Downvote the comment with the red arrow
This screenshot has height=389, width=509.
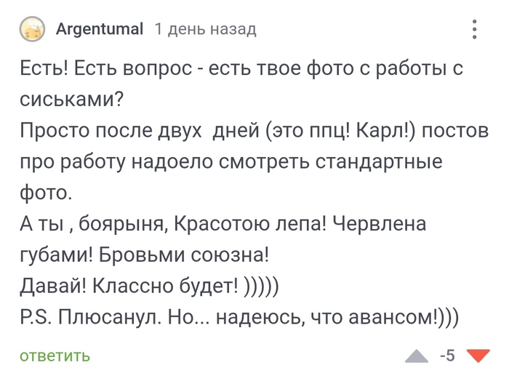pyautogui.click(x=477, y=356)
